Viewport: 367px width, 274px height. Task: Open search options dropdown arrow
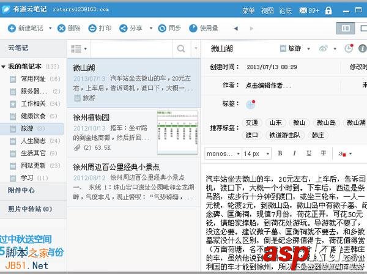coord(196,49)
